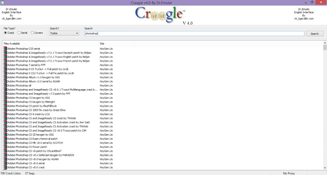Click the icon beside Adobe Photoshop CS Power patch
The image size is (327, 175).
pos(5,147)
